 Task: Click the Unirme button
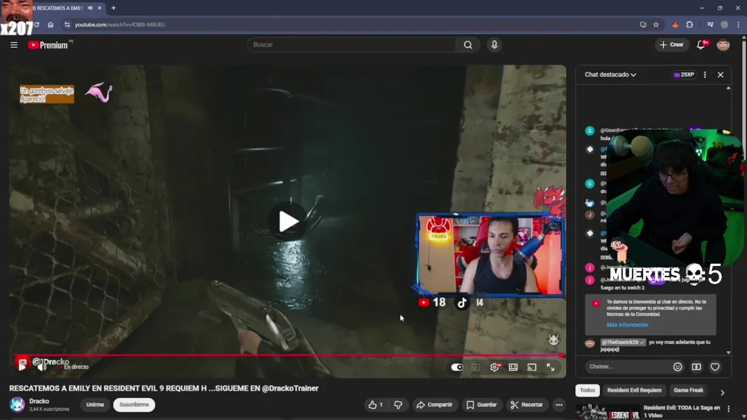(95, 405)
